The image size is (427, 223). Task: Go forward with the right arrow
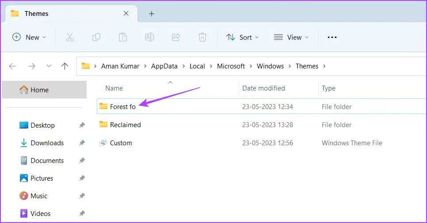tap(32, 66)
